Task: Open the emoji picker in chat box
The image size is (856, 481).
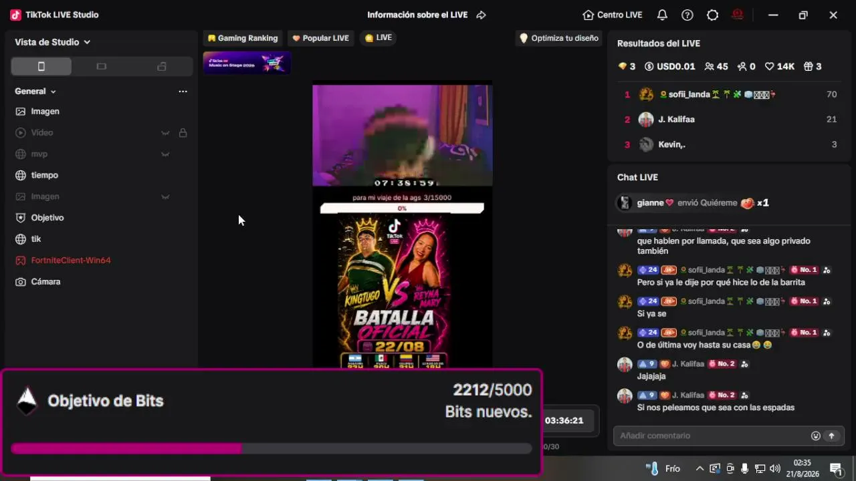Action: click(x=816, y=436)
